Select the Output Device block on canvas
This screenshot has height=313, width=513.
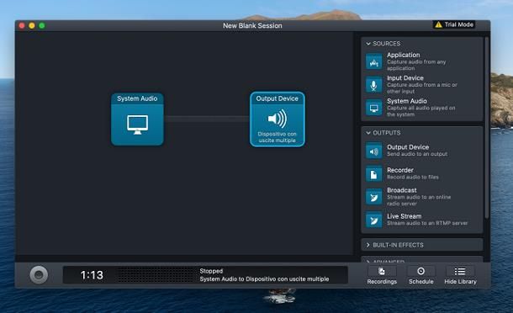[278, 119]
